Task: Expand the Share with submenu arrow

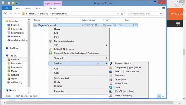Action: click(107, 58)
